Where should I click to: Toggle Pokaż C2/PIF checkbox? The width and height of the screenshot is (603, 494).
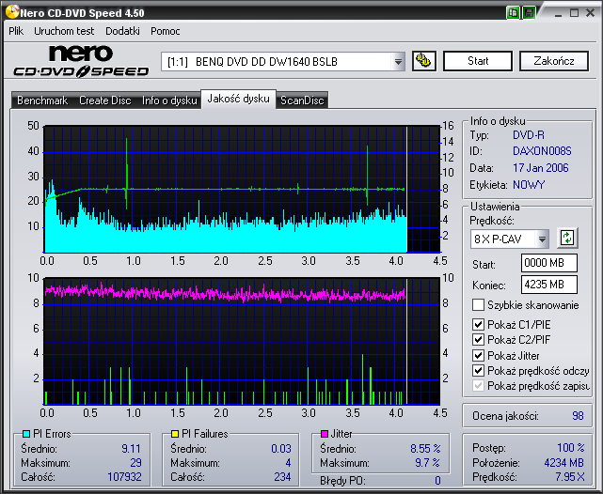[x=478, y=340]
